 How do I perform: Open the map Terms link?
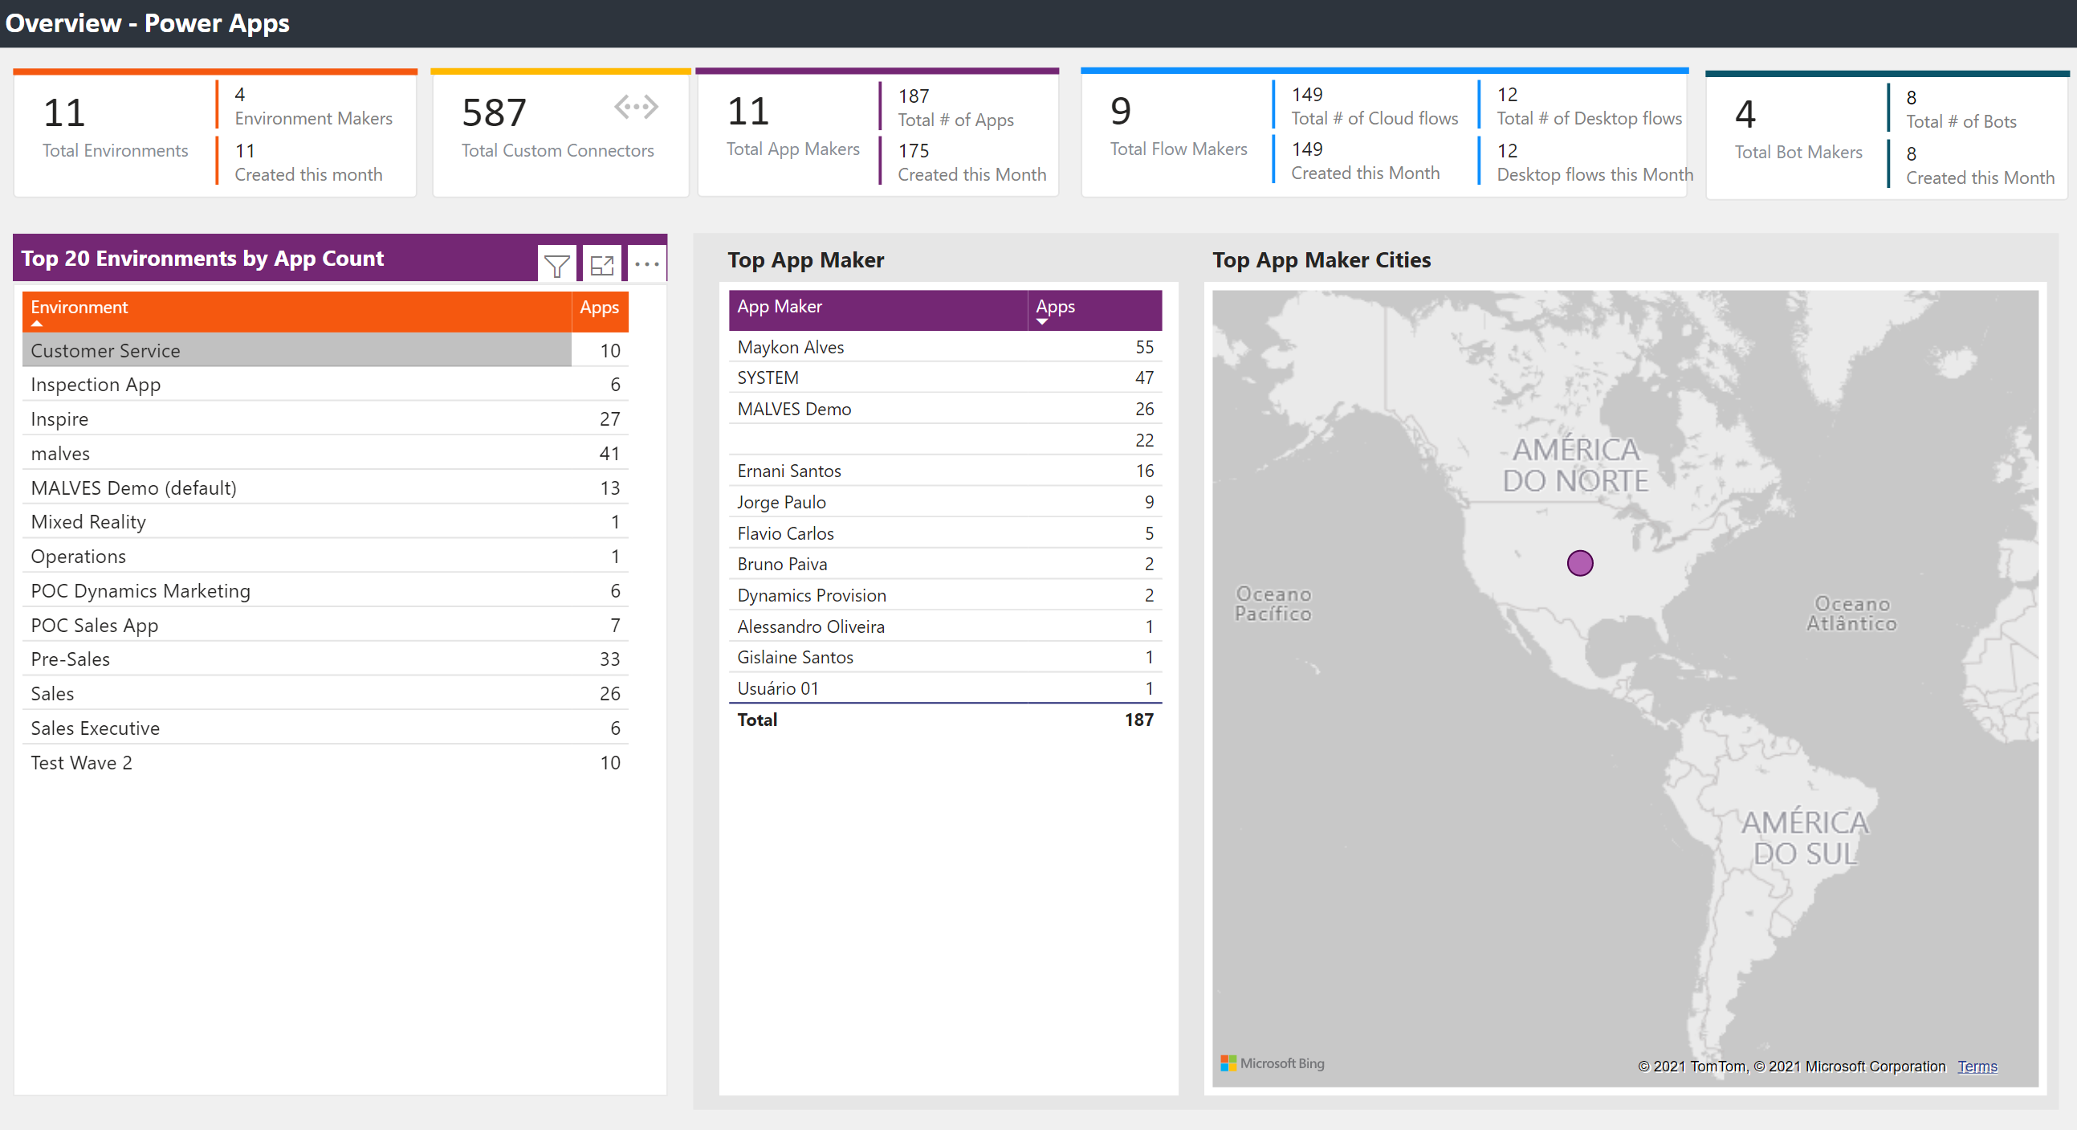[1976, 1067]
